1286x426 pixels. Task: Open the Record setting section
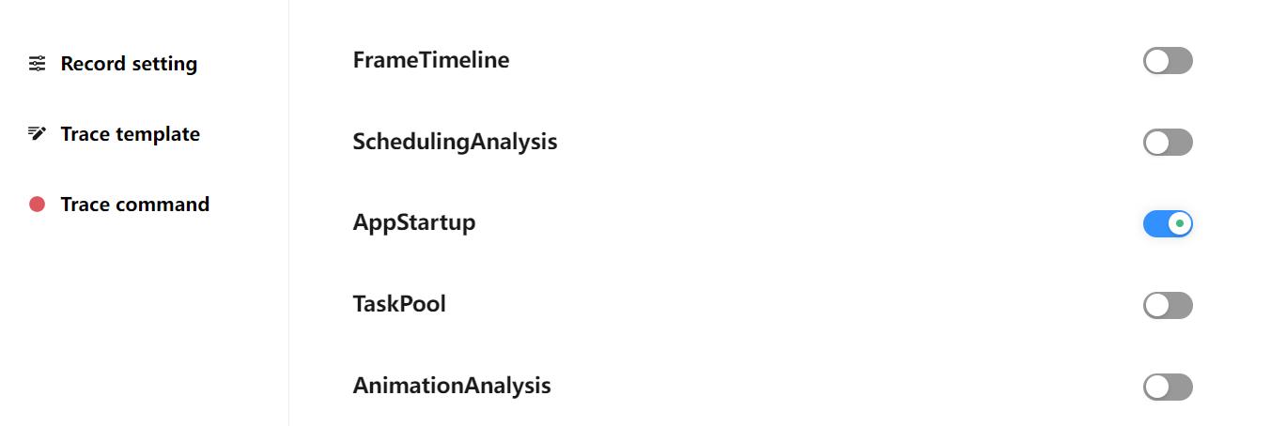click(x=129, y=64)
